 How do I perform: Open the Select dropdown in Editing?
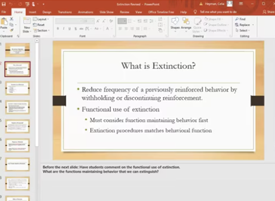pyautogui.click(x=242, y=30)
